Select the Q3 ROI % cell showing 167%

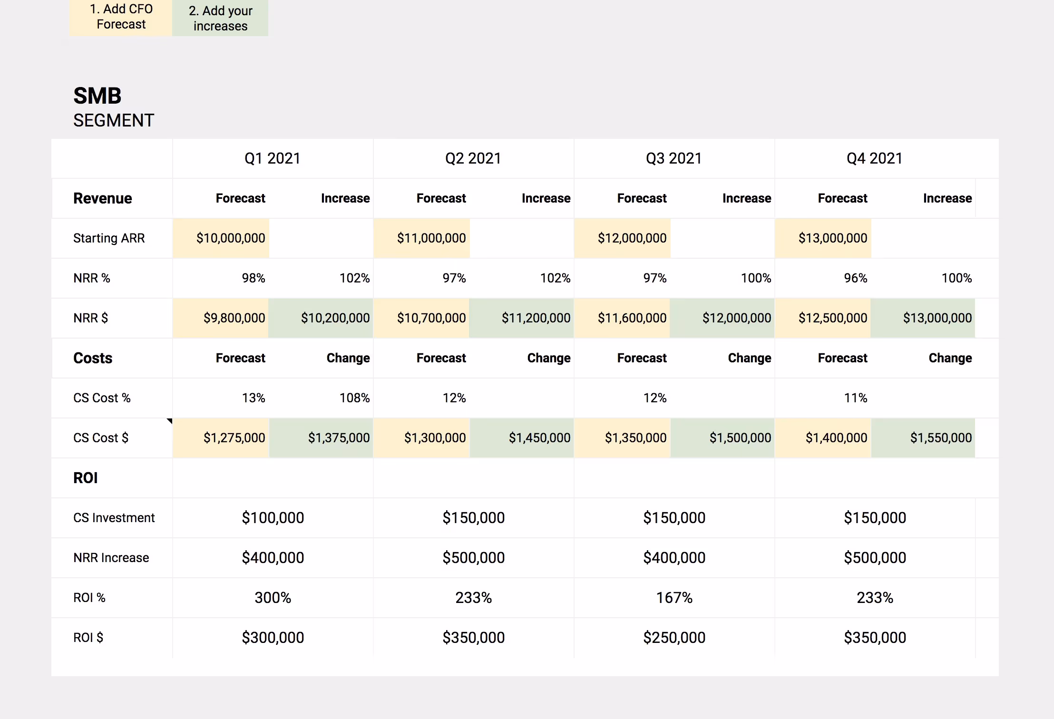click(x=674, y=597)
